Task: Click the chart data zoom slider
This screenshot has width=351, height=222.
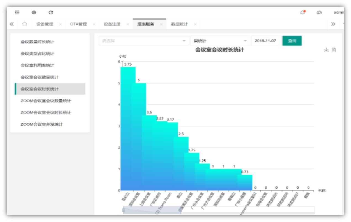Action: click(152, 210)
